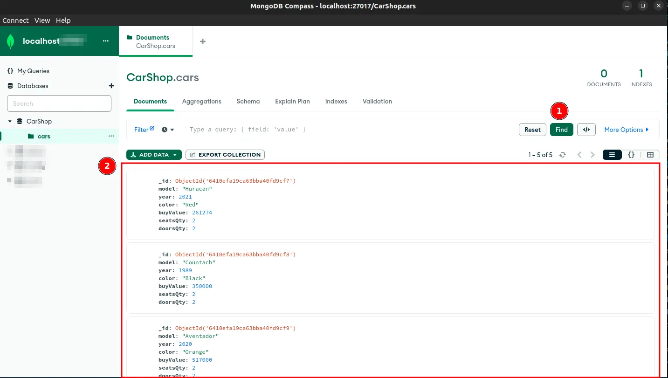Click the model value "Huracan"

coord(197,189)
